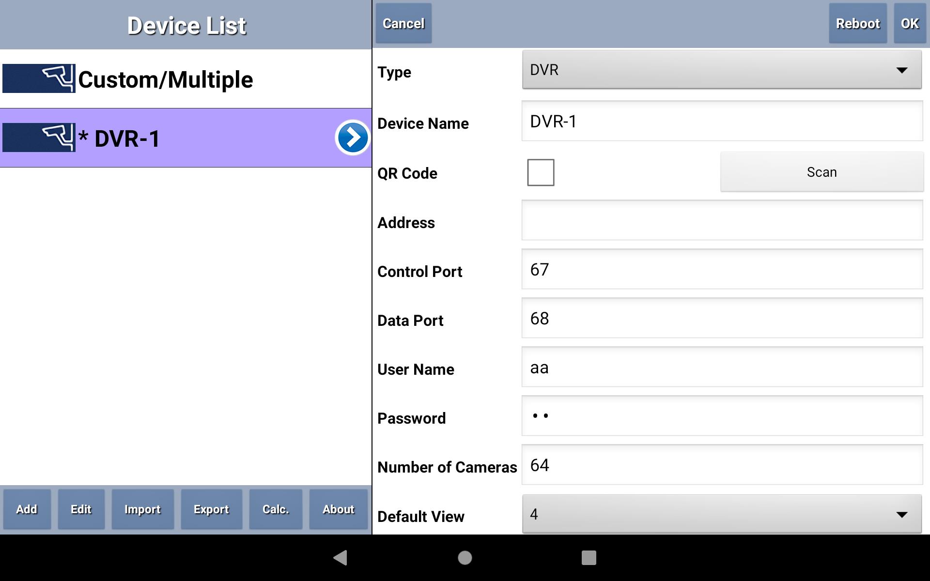Toggle the QR Code scan checkbox
The image size is (930, 581).
[x=541, y=171]
